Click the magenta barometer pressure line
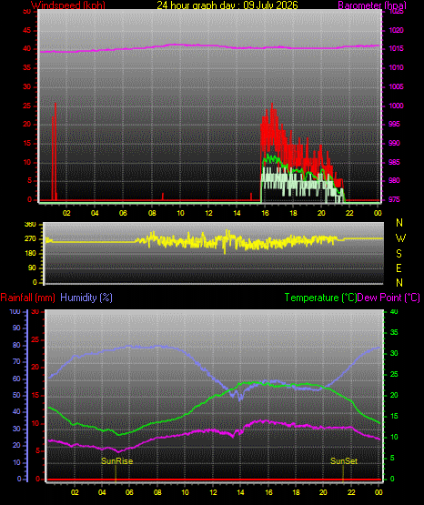424x505 pixels. click(209, 45)
